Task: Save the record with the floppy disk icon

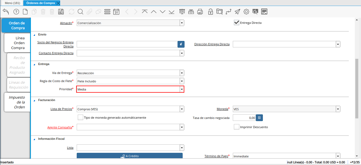Action: click(x=61, y=12)
